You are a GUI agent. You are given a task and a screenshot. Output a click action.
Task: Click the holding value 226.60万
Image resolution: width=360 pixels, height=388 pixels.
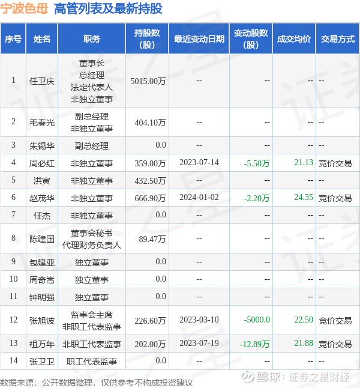pos(150,321)
